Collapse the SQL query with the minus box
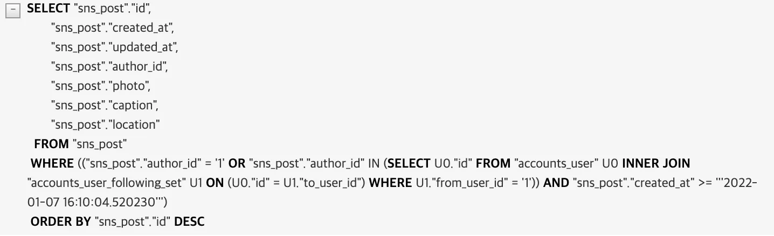774x236 pixels. (12, 11)
